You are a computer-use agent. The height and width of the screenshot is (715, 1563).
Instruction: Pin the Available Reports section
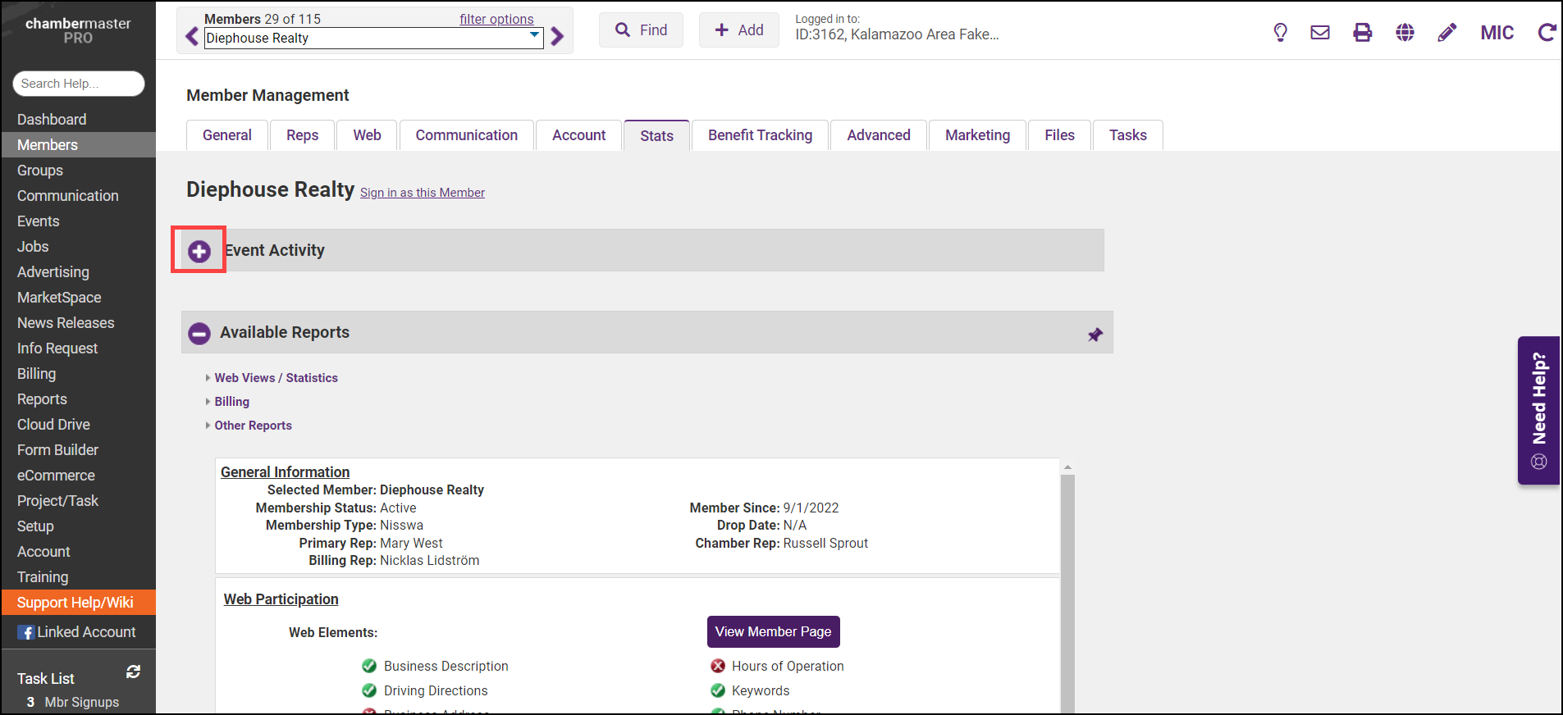[1095, 335]
